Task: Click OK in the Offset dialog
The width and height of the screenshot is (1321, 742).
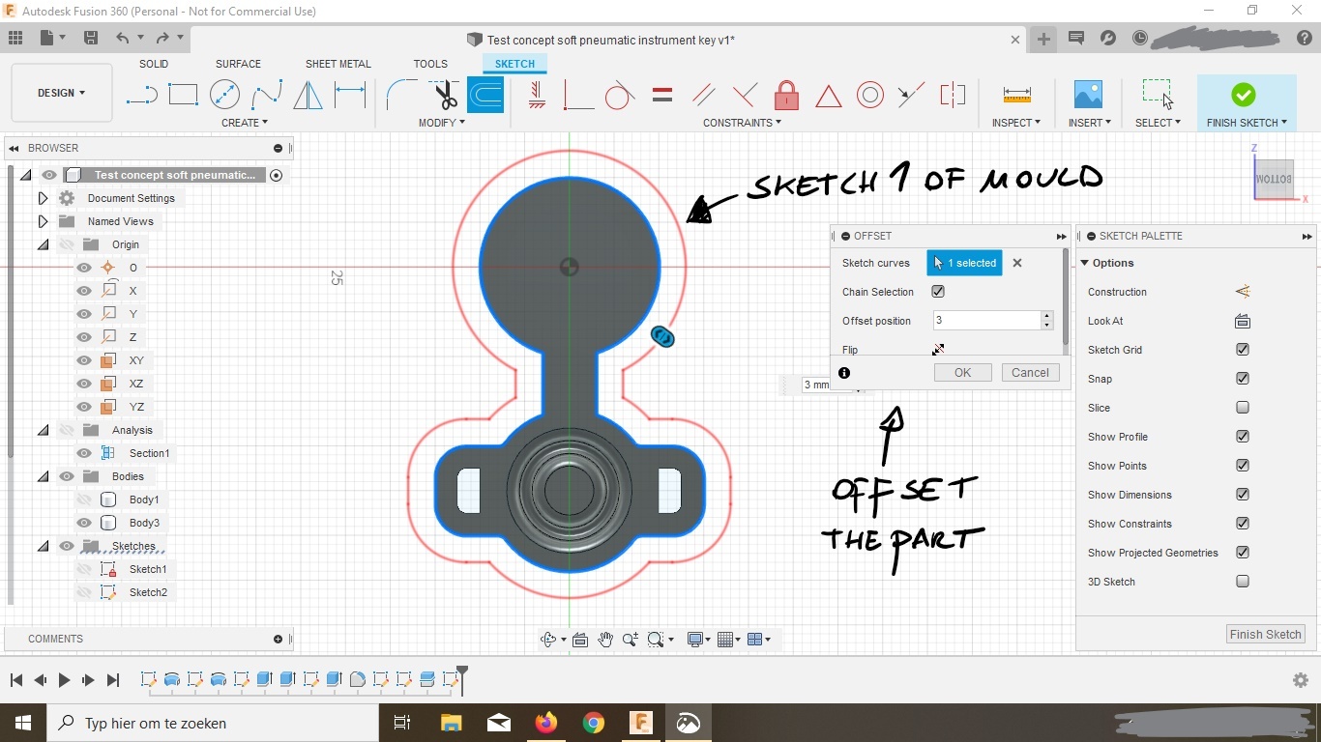Action: (x=962, y=373)
